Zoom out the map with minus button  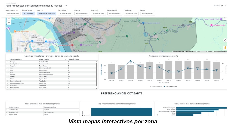pos(9,23)
